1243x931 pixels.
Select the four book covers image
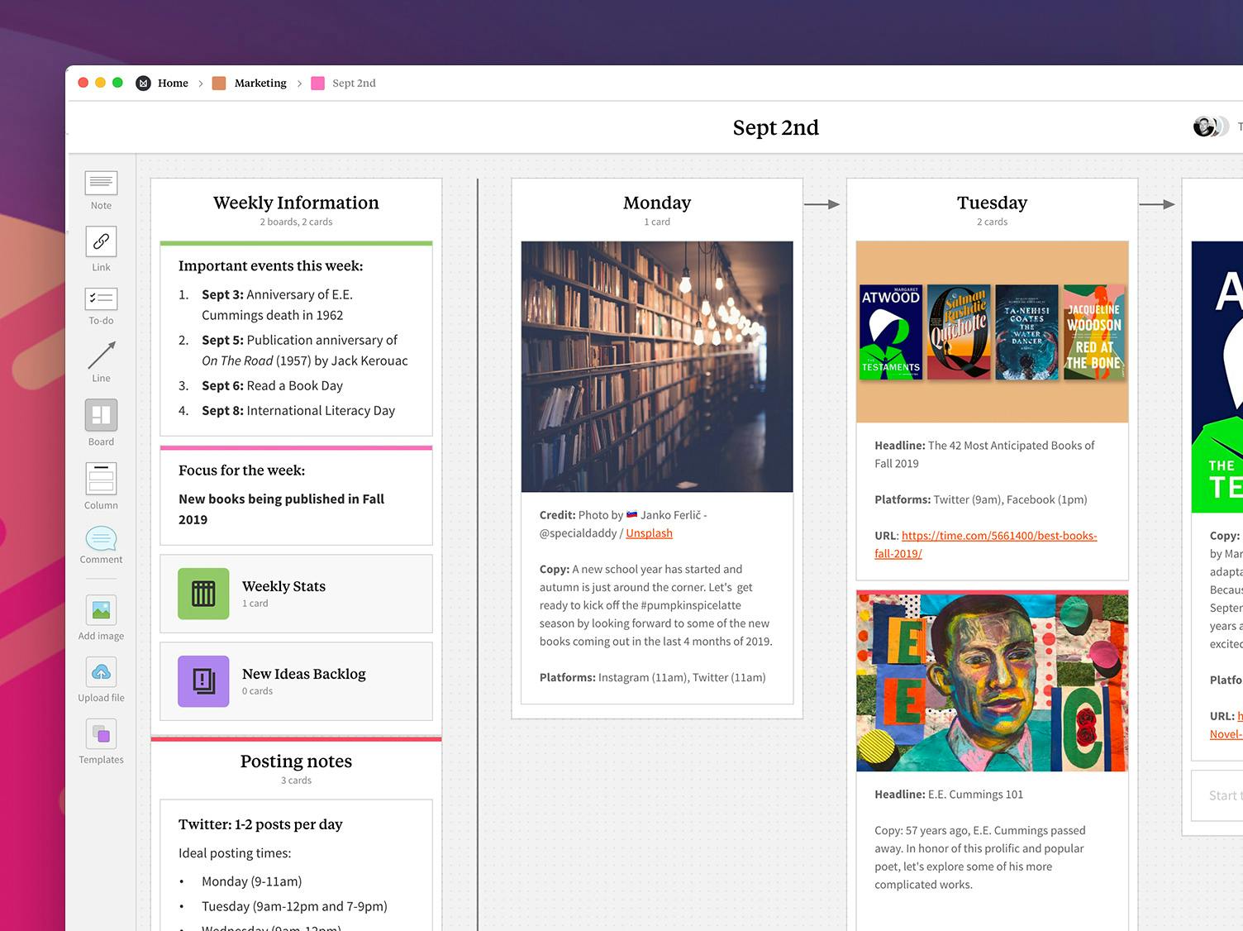click(x=992, y=332)
